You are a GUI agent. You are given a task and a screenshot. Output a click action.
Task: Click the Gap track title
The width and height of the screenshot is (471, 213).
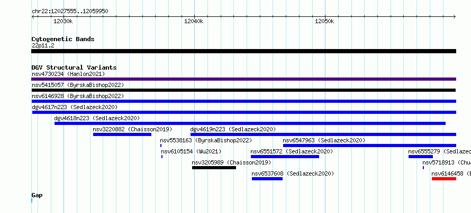click(37, 195)
